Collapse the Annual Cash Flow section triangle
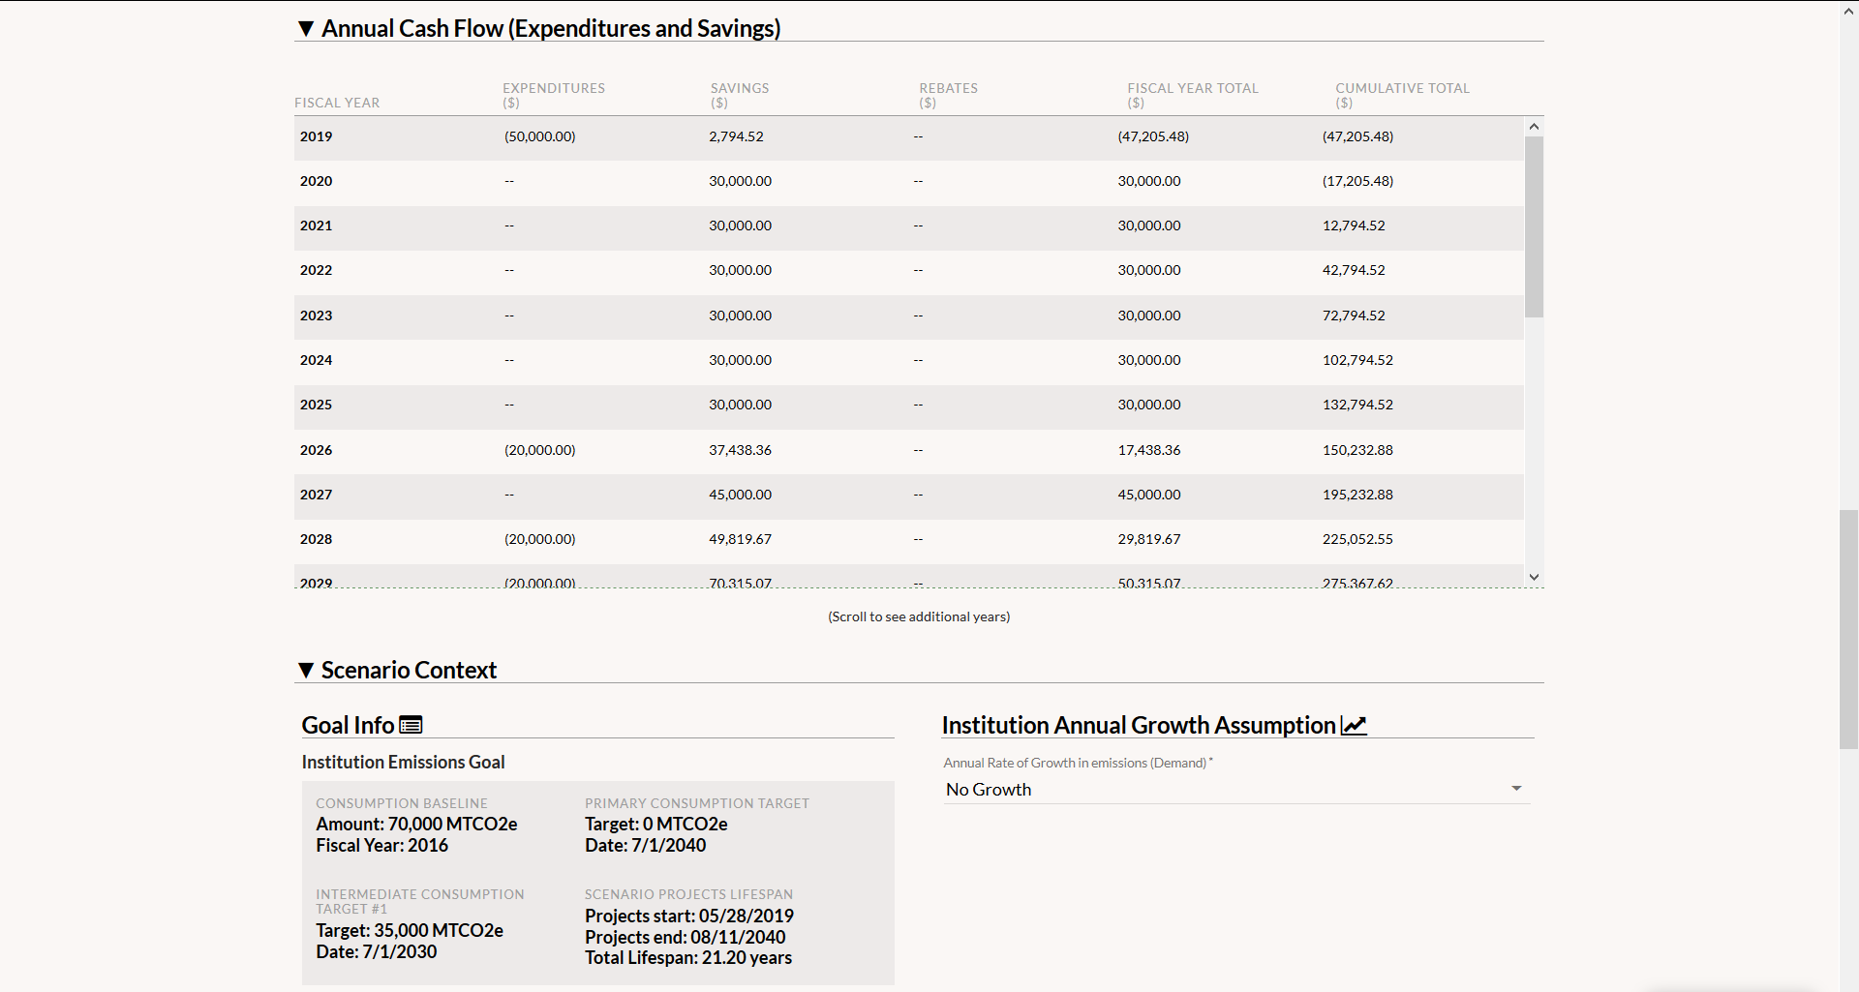This screenshot has width=1859, height=992. [x=306, y=29]
